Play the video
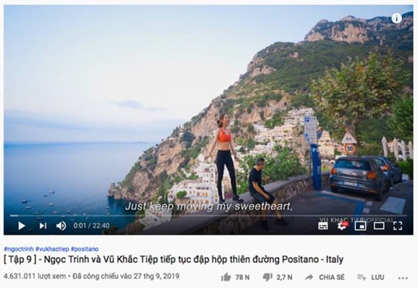The width and height of the screenshot is (418, 288). 22,225
